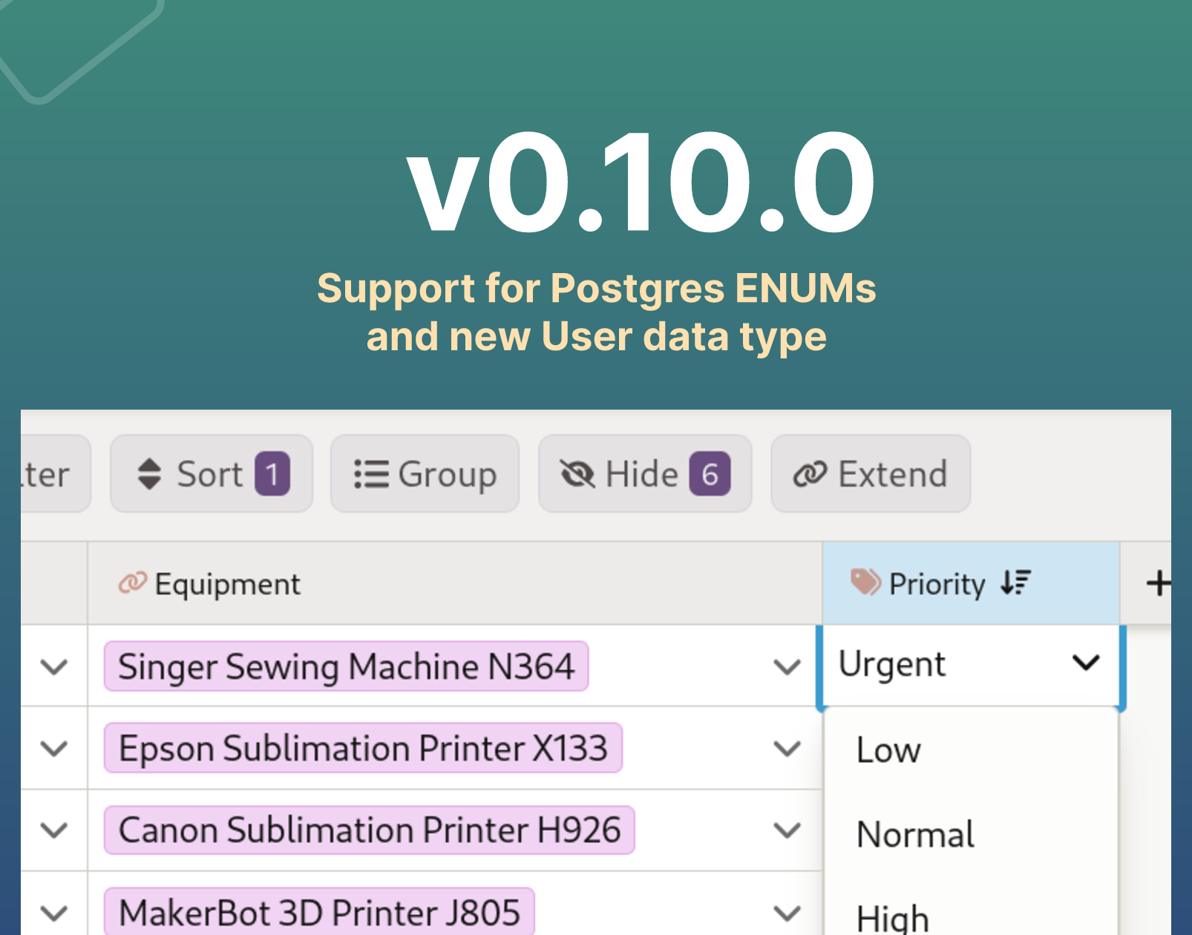The width and height of the screenshot is (1192, 935).
Task: Add a new column with plus icon
Action: (x=1159, y=583)
